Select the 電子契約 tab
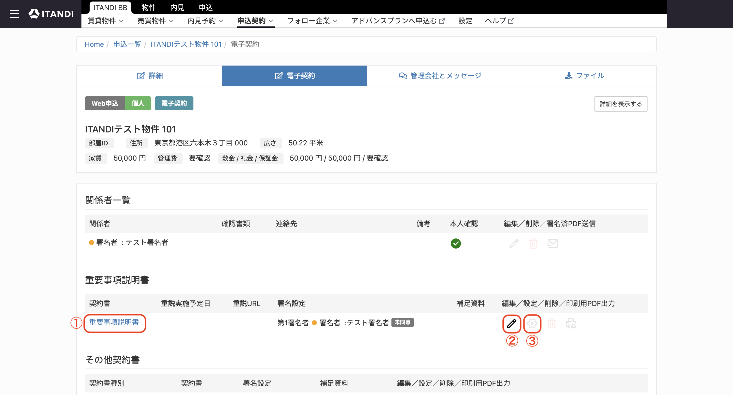The height and width of the screenshot is (395, 733). click(294, 75)
